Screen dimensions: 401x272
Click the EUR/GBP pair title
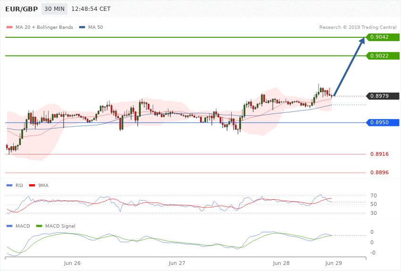coord(22,9)
